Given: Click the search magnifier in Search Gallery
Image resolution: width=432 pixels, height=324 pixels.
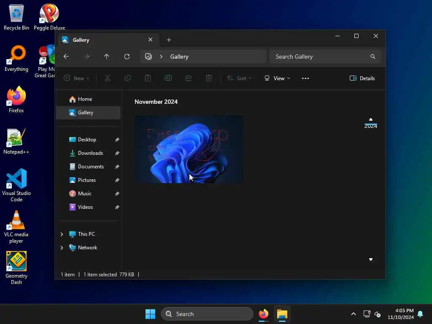Looking at the screenshot, I should point(373,57).
